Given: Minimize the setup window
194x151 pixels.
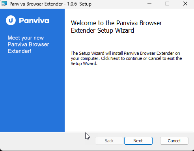Looking at the screenshot, I should click(149, 4).
